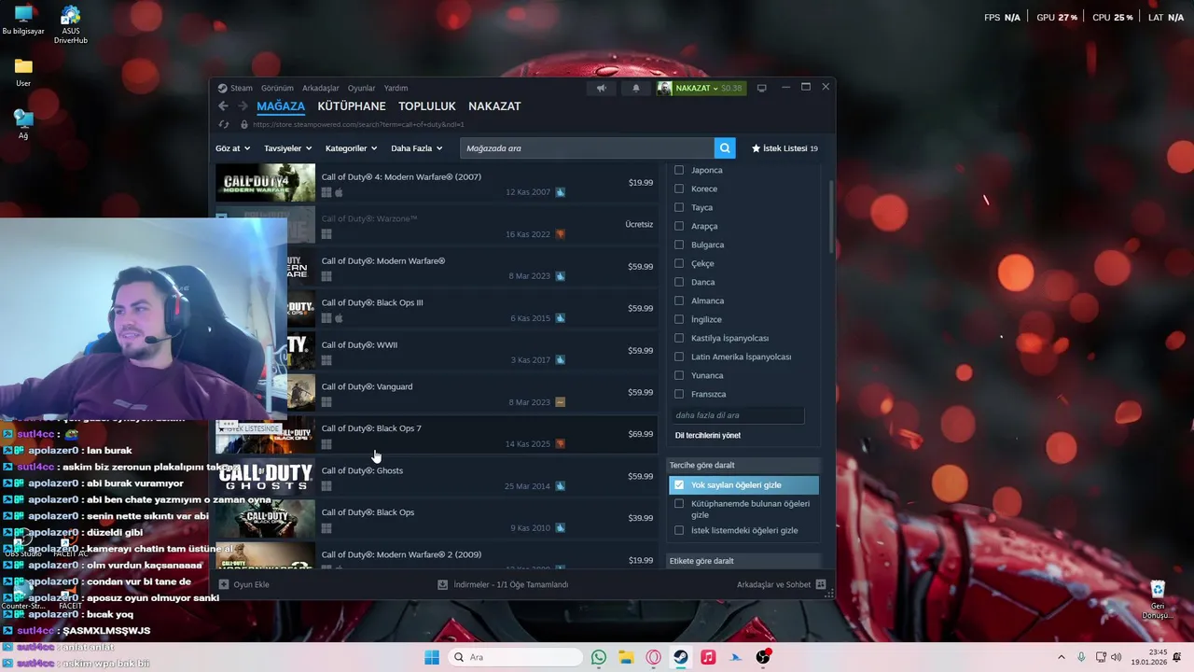Screen dimensions: 1194x672
Task: Switch to the MAĞAZA tab
Action: coord(281,106)
